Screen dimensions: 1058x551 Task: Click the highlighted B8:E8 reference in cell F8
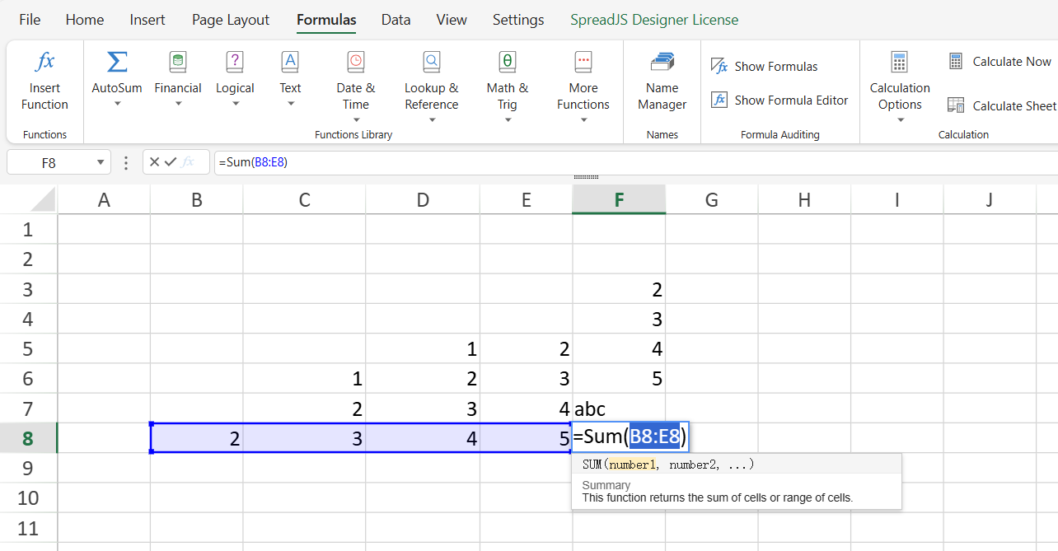click(x=655, y=437)
